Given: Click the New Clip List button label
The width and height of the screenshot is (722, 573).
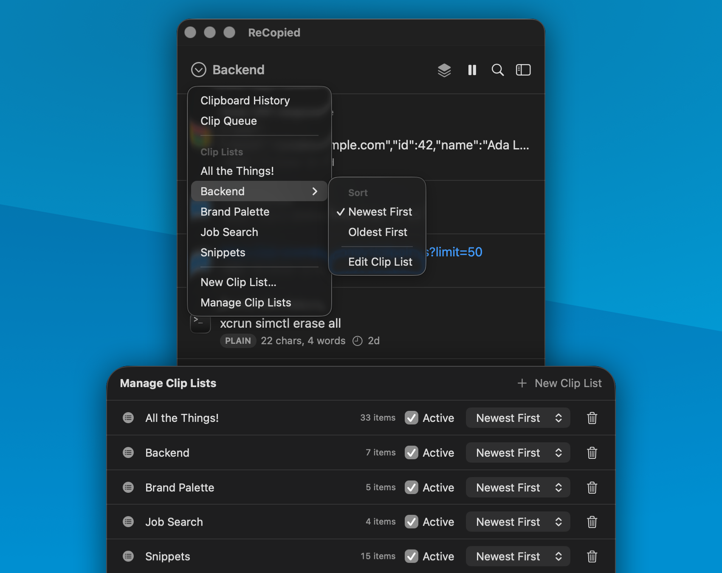Looking at the screenshot, I should coord(568,383).
